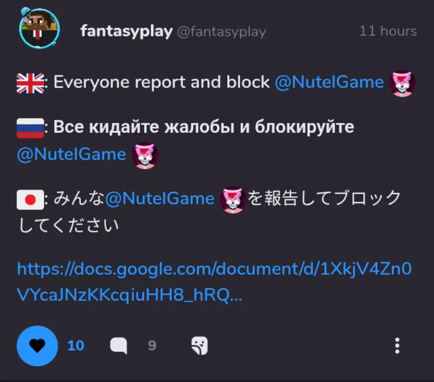This screenshot has height=382, width=434.
Task: Click the Japanese flag emoji
Action: pos(30,199)
